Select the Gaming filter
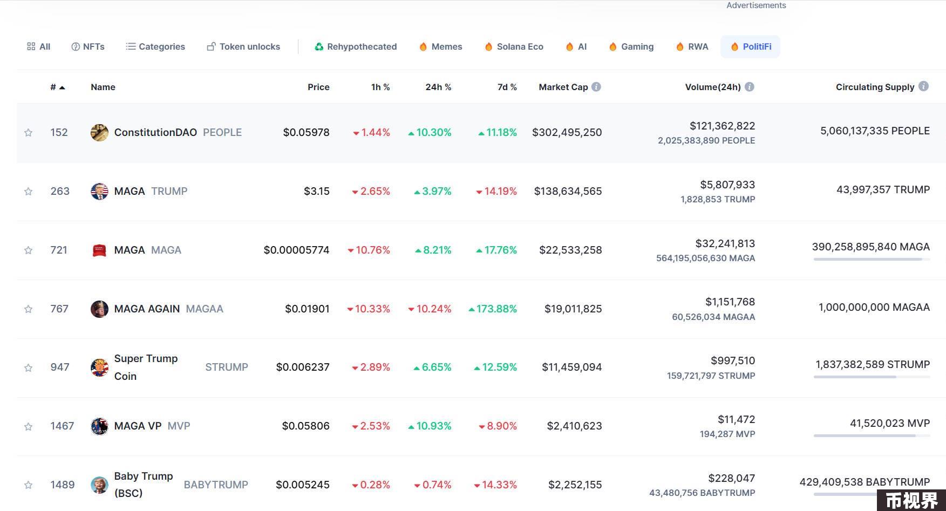 (631, 47)
